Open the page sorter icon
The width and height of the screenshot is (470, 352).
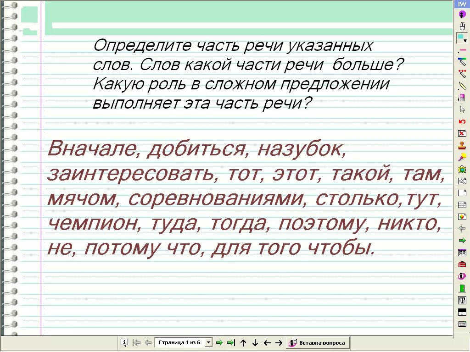click(x=462, y=253)
